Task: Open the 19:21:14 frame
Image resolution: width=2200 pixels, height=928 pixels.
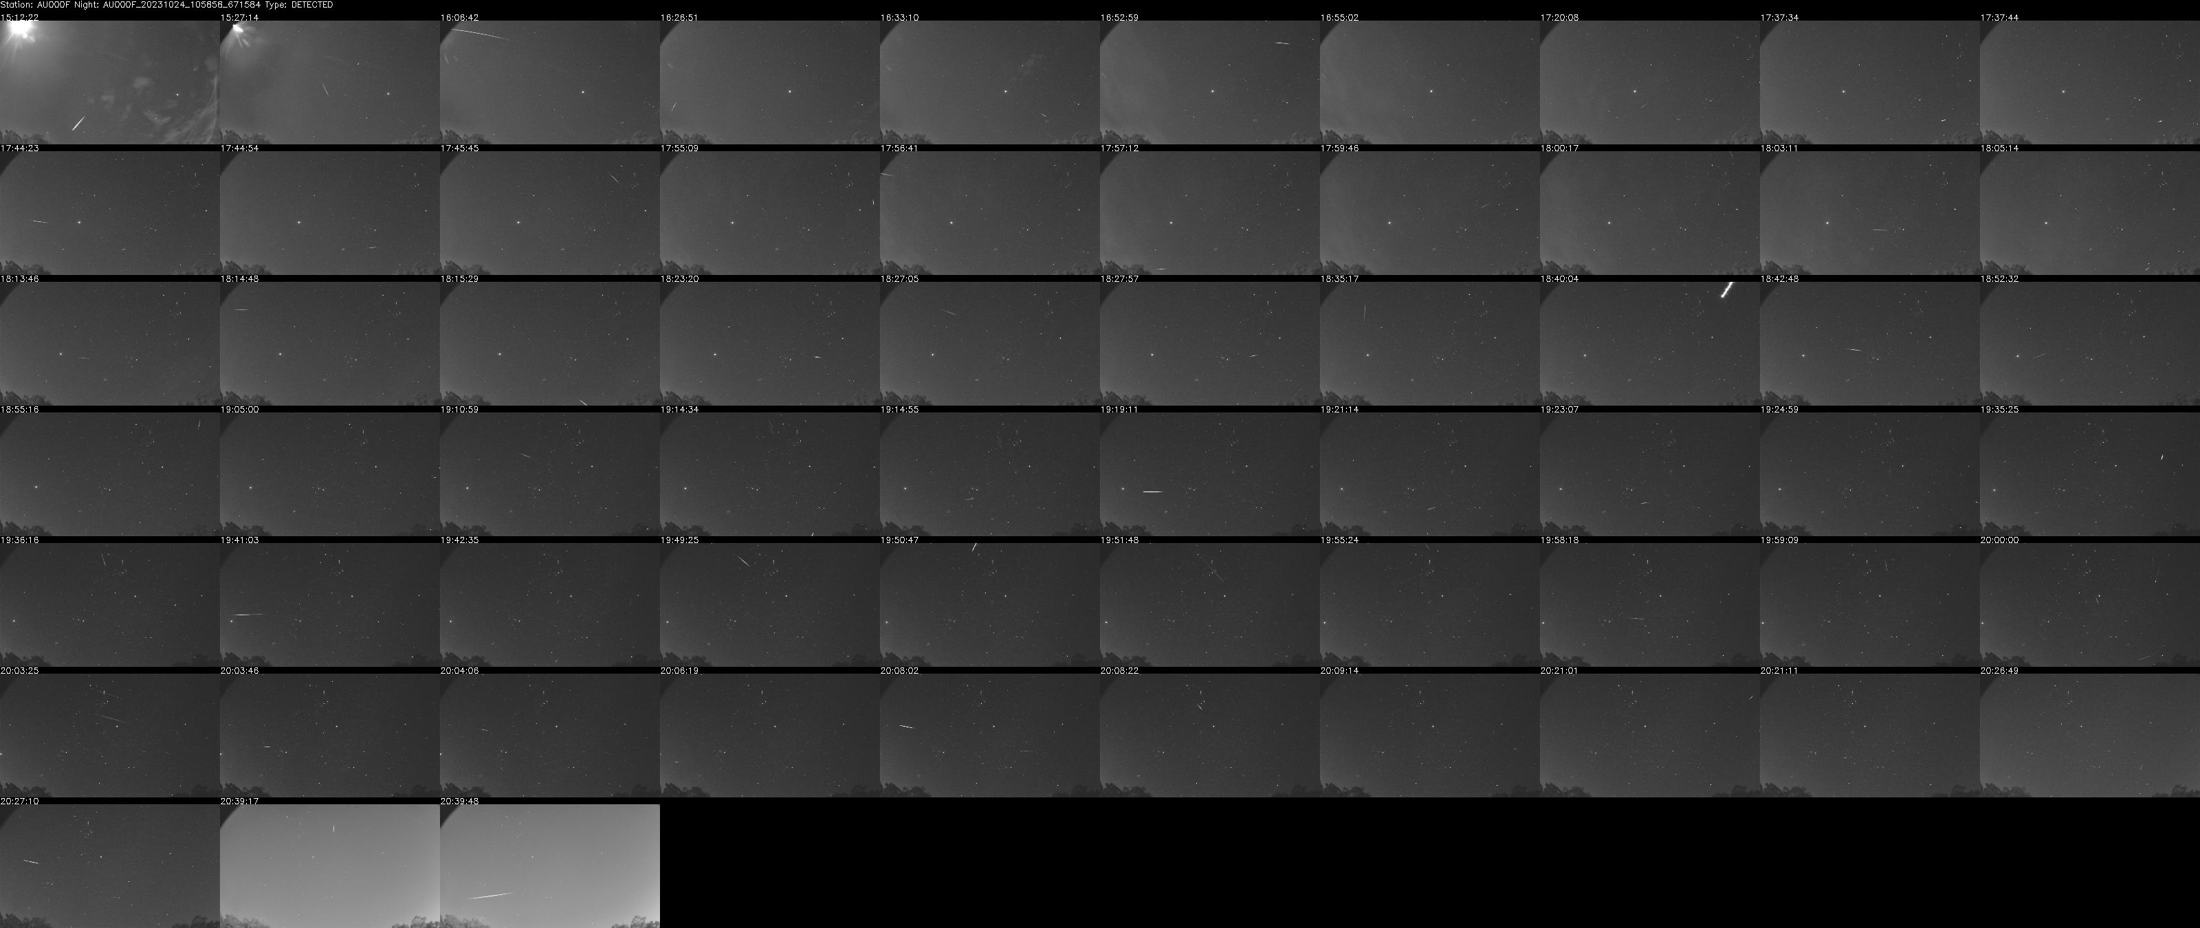Action: click(x=1430, y=474)
